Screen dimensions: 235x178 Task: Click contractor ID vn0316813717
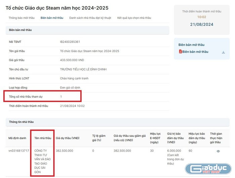click(x=19, y=151)
